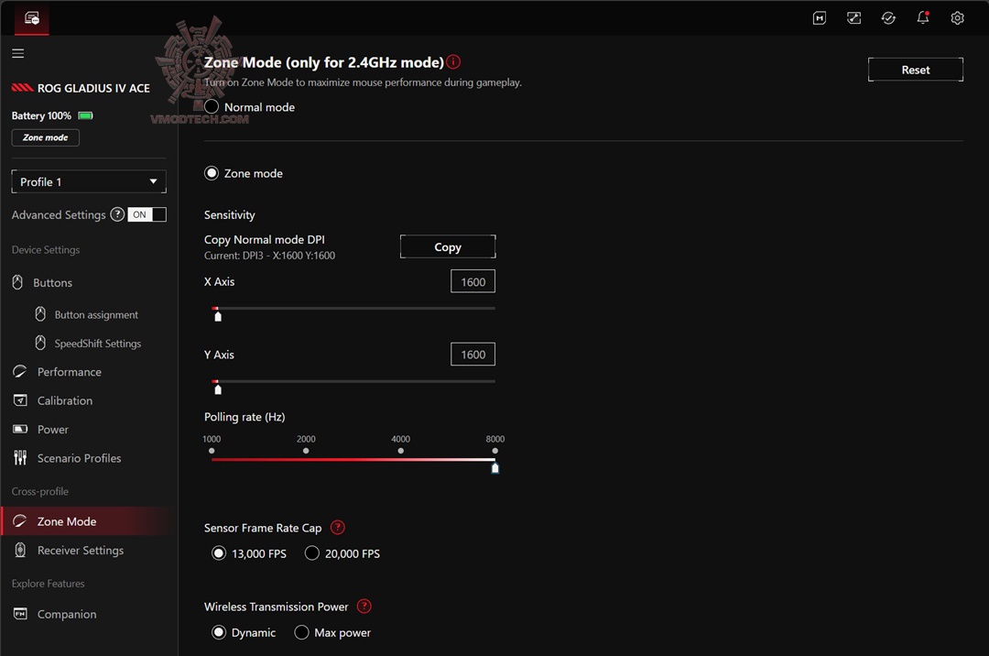The image size is (989, 656).
Task: Click the Calibration icon
Action: click(x=20, y=399)
